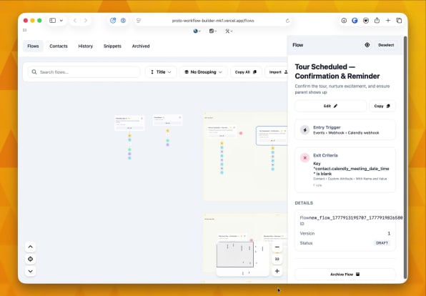The width and height of the screenshot is (426, 296).
Task: Go forward using Safari's forward arrow
Action: [86, 21]
